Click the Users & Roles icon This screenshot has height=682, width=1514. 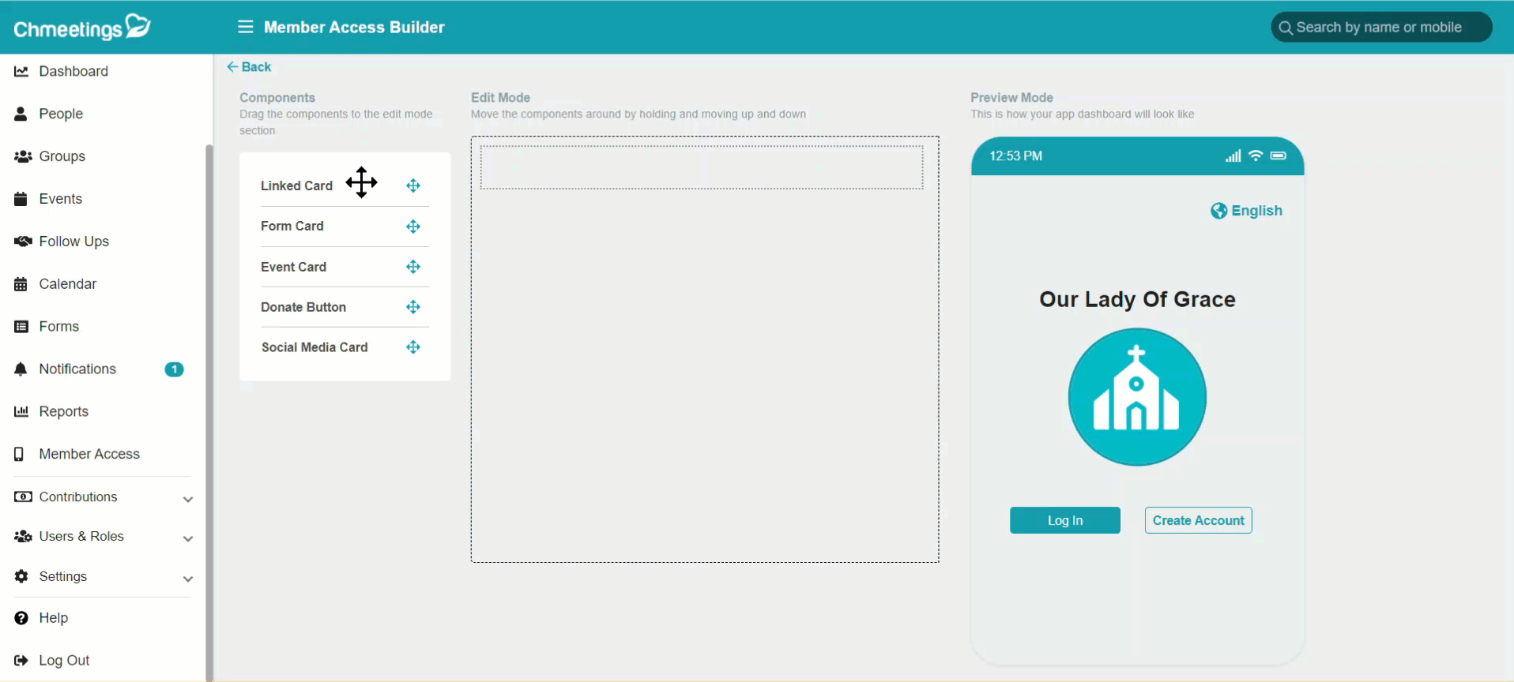pos(23,536)
